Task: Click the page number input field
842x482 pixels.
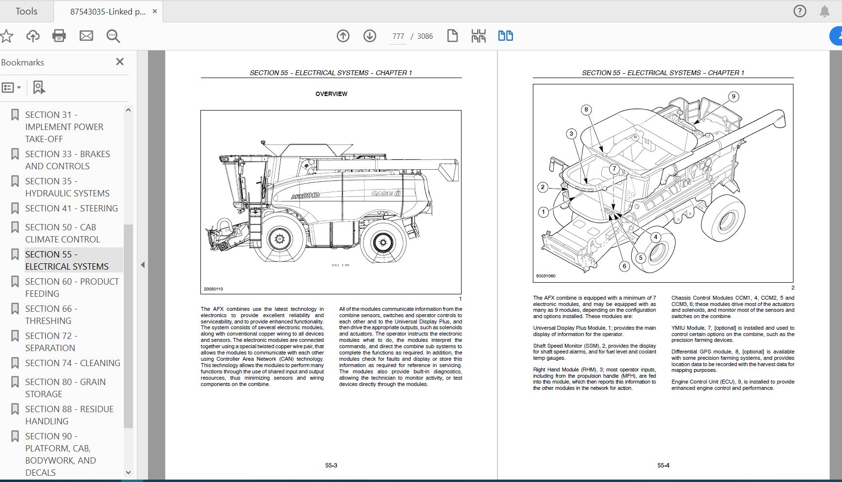Action: point(398,36)
